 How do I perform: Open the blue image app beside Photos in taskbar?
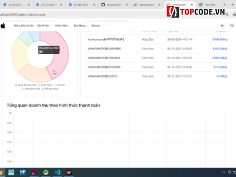[23, 172]
